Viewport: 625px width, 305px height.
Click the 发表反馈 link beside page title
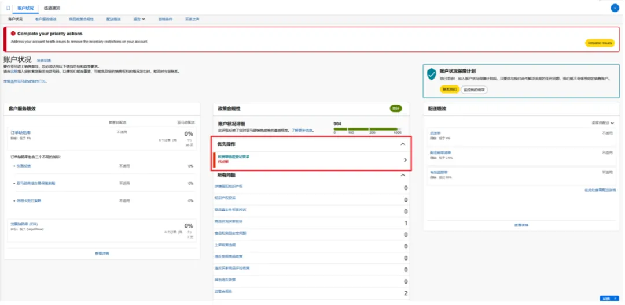[x=44, y=61]
